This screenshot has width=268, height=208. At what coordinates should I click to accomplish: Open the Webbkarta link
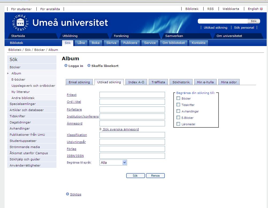(x=231, y=9)
